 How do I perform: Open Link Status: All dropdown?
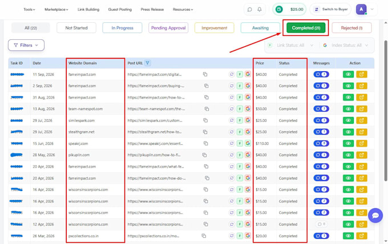click(291, 45)
